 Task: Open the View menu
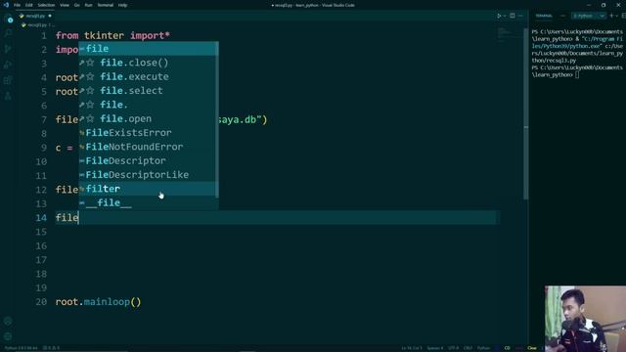65,5
